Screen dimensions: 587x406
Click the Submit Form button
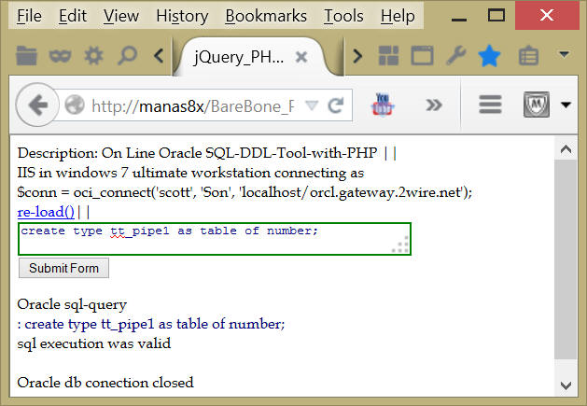click(64, 268)
